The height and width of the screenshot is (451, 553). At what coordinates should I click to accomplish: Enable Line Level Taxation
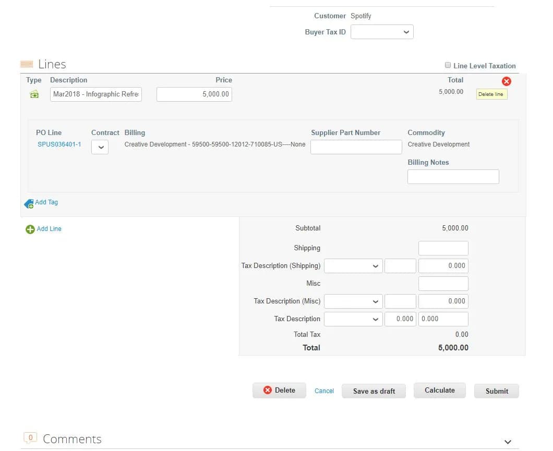pos(448,65)
